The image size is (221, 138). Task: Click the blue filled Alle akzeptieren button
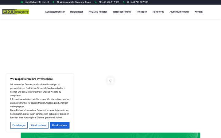coord(60,125)
